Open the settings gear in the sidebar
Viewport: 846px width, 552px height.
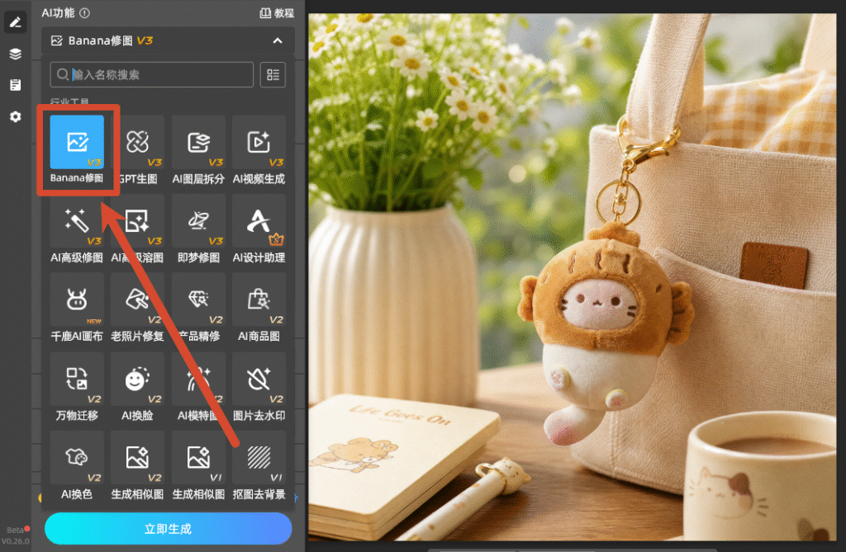(x=15, y=116)
